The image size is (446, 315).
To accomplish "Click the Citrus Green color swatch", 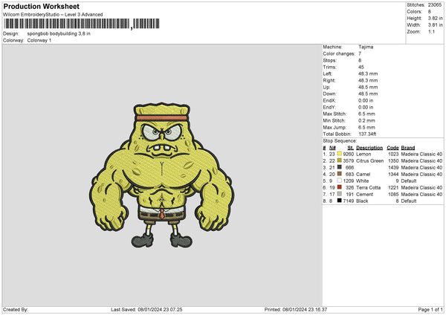I will click(340, 160).
